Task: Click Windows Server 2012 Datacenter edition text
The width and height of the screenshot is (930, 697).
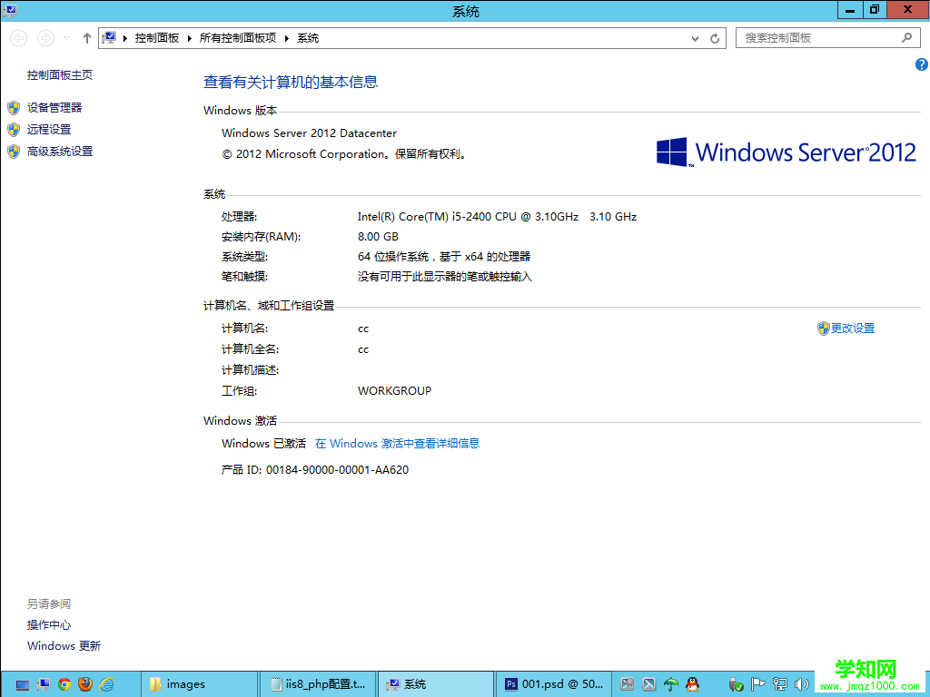Action: (309, 133)
